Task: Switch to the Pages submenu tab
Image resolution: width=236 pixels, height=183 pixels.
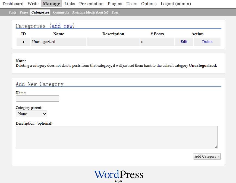Action: (x=24, y=12)
